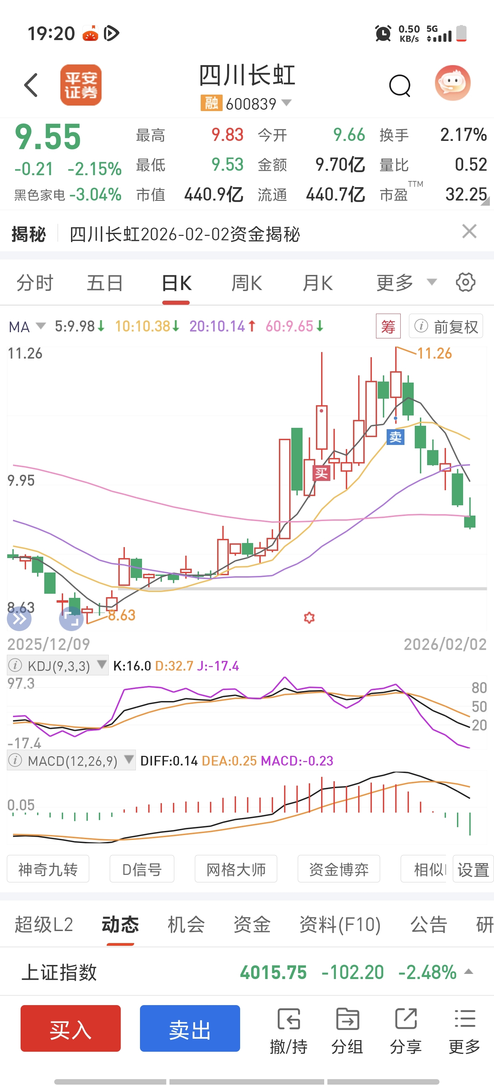This screenshot has height=1086, width=494.
Task: Tap the battery status icon
Action: (x=461, y=33)
